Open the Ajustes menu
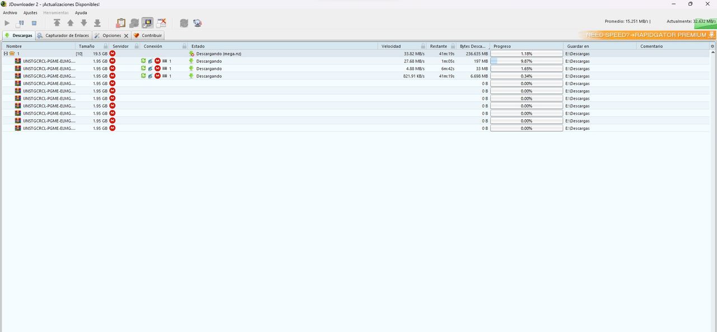This screenshot has width=717, height=332. point(30,12)
